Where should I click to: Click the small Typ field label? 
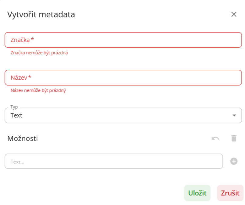click(x=14, y=107)
